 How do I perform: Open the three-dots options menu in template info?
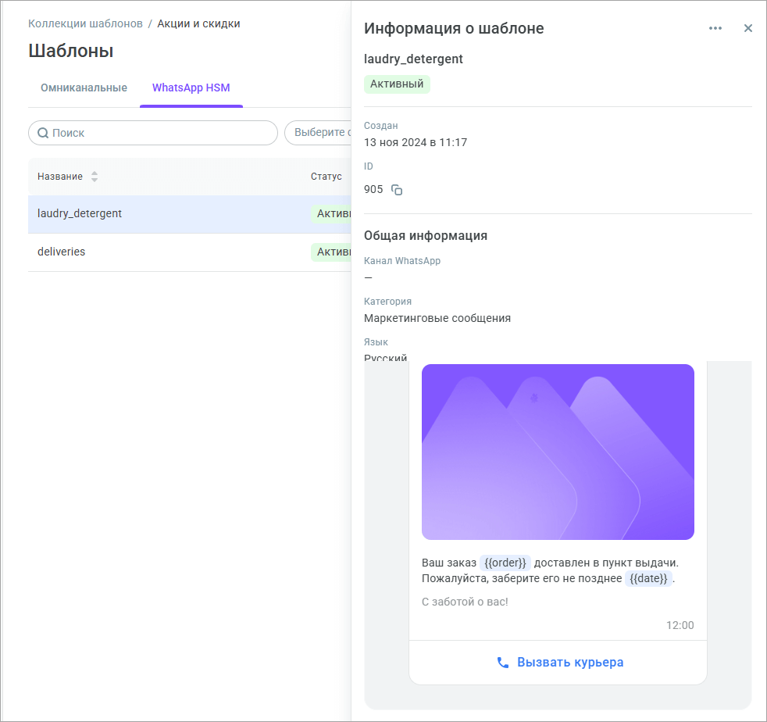715,28
